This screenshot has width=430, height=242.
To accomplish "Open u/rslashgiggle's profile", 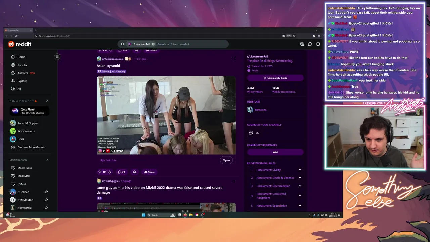I will click(110, 181).
